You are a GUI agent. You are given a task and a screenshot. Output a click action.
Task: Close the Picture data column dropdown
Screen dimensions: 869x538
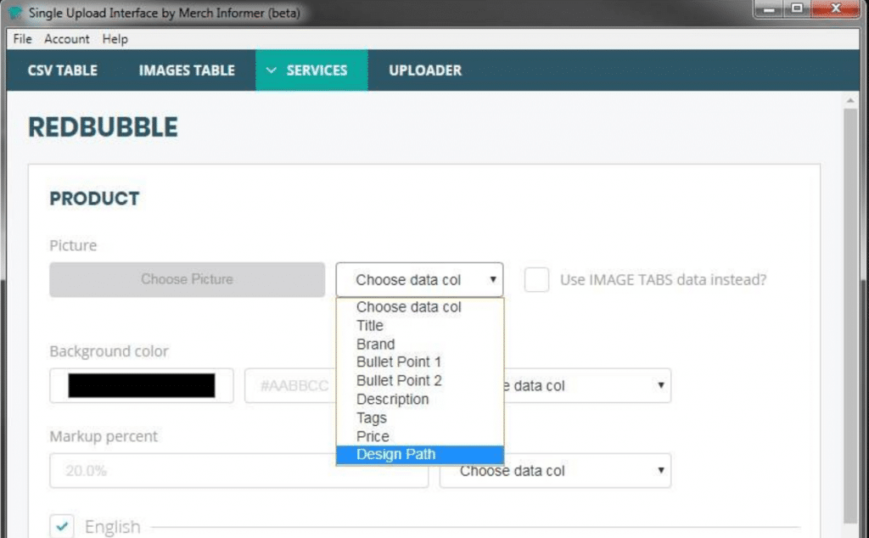point(419,280)
